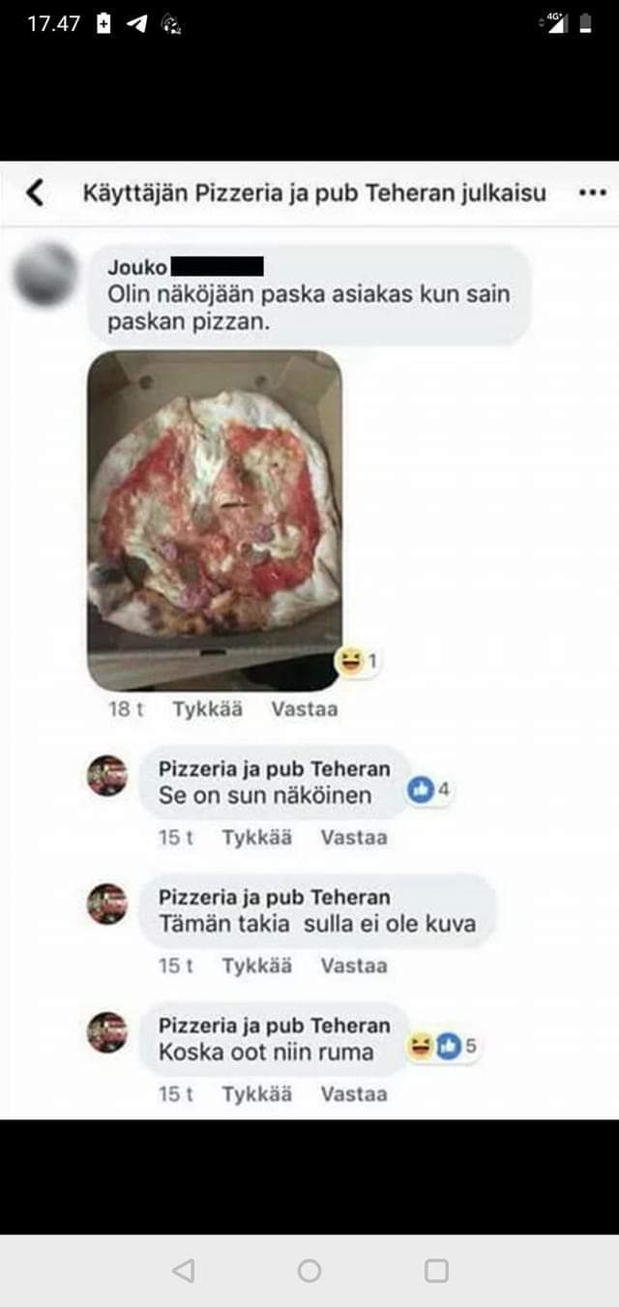Reply to Jouko's comment via Vastaa
The width and height of the screenshot is (619, 1307).
click(305, 709)
